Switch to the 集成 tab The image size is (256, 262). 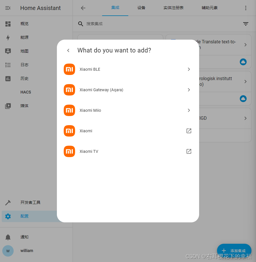click(x=115, y=8)
